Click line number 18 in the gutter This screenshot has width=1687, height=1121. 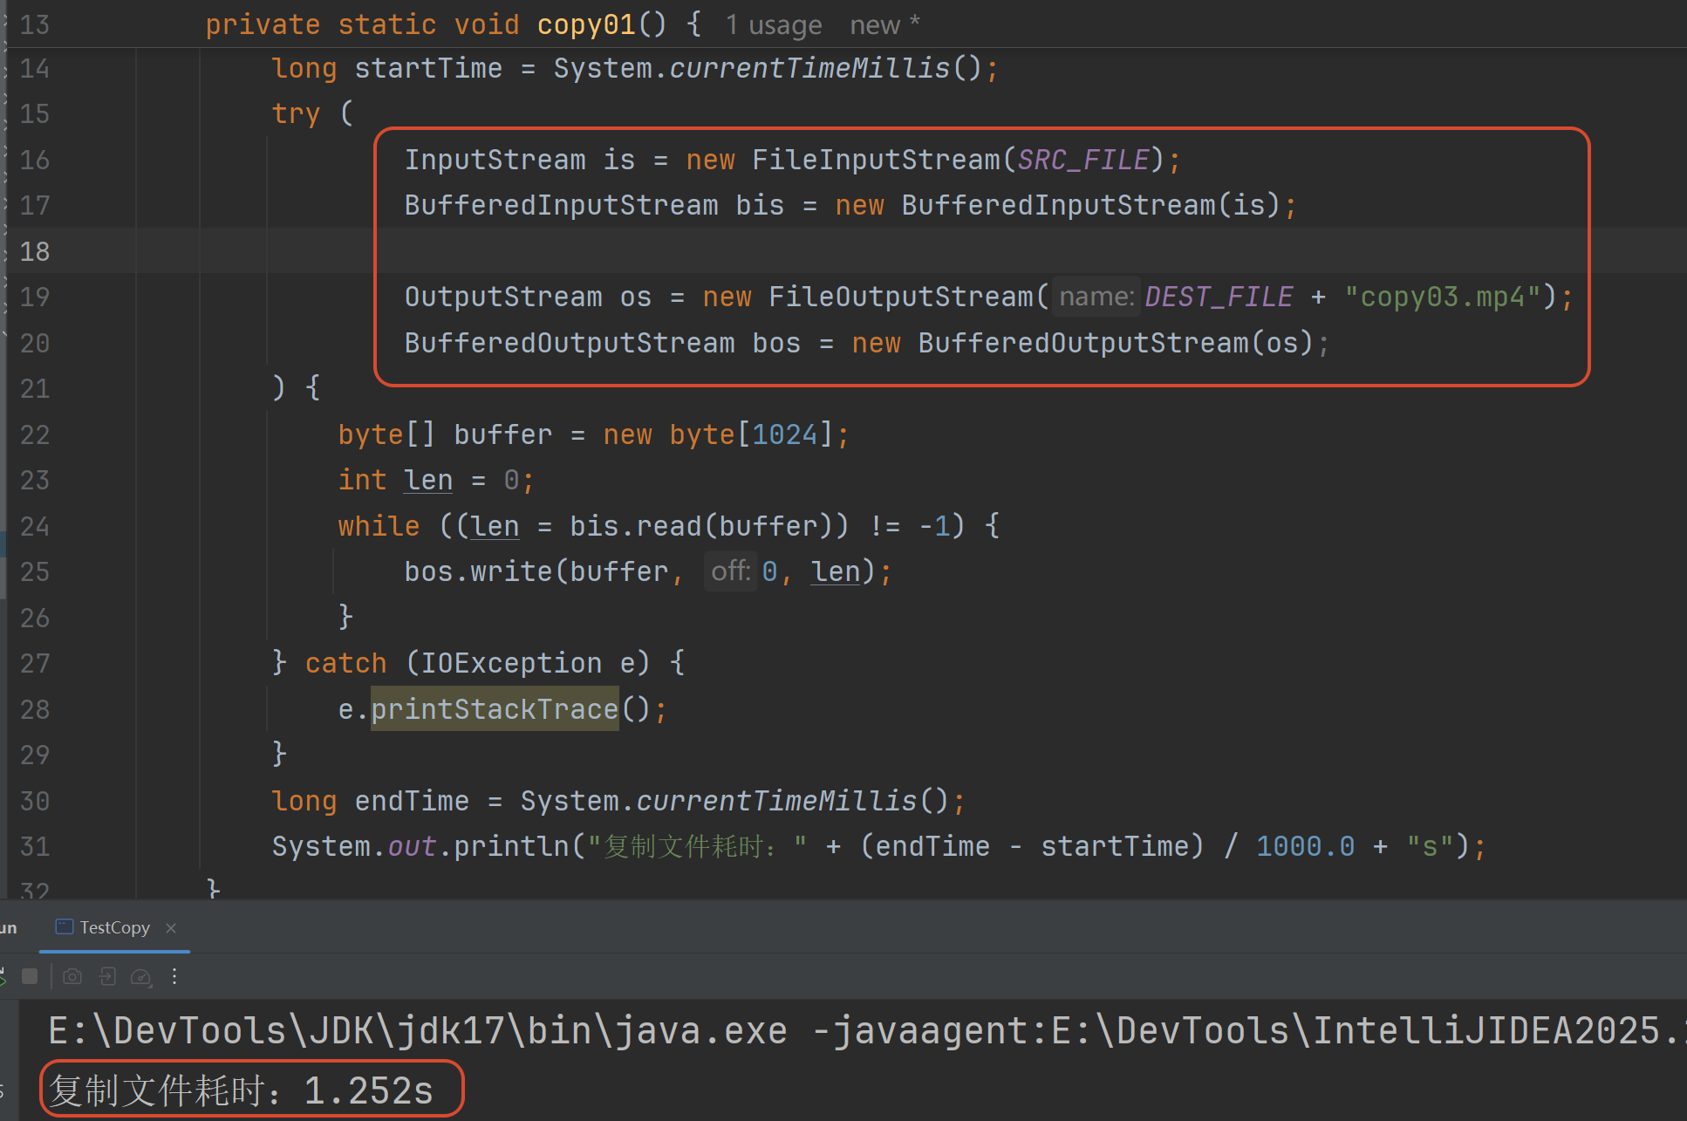point(35,251)
